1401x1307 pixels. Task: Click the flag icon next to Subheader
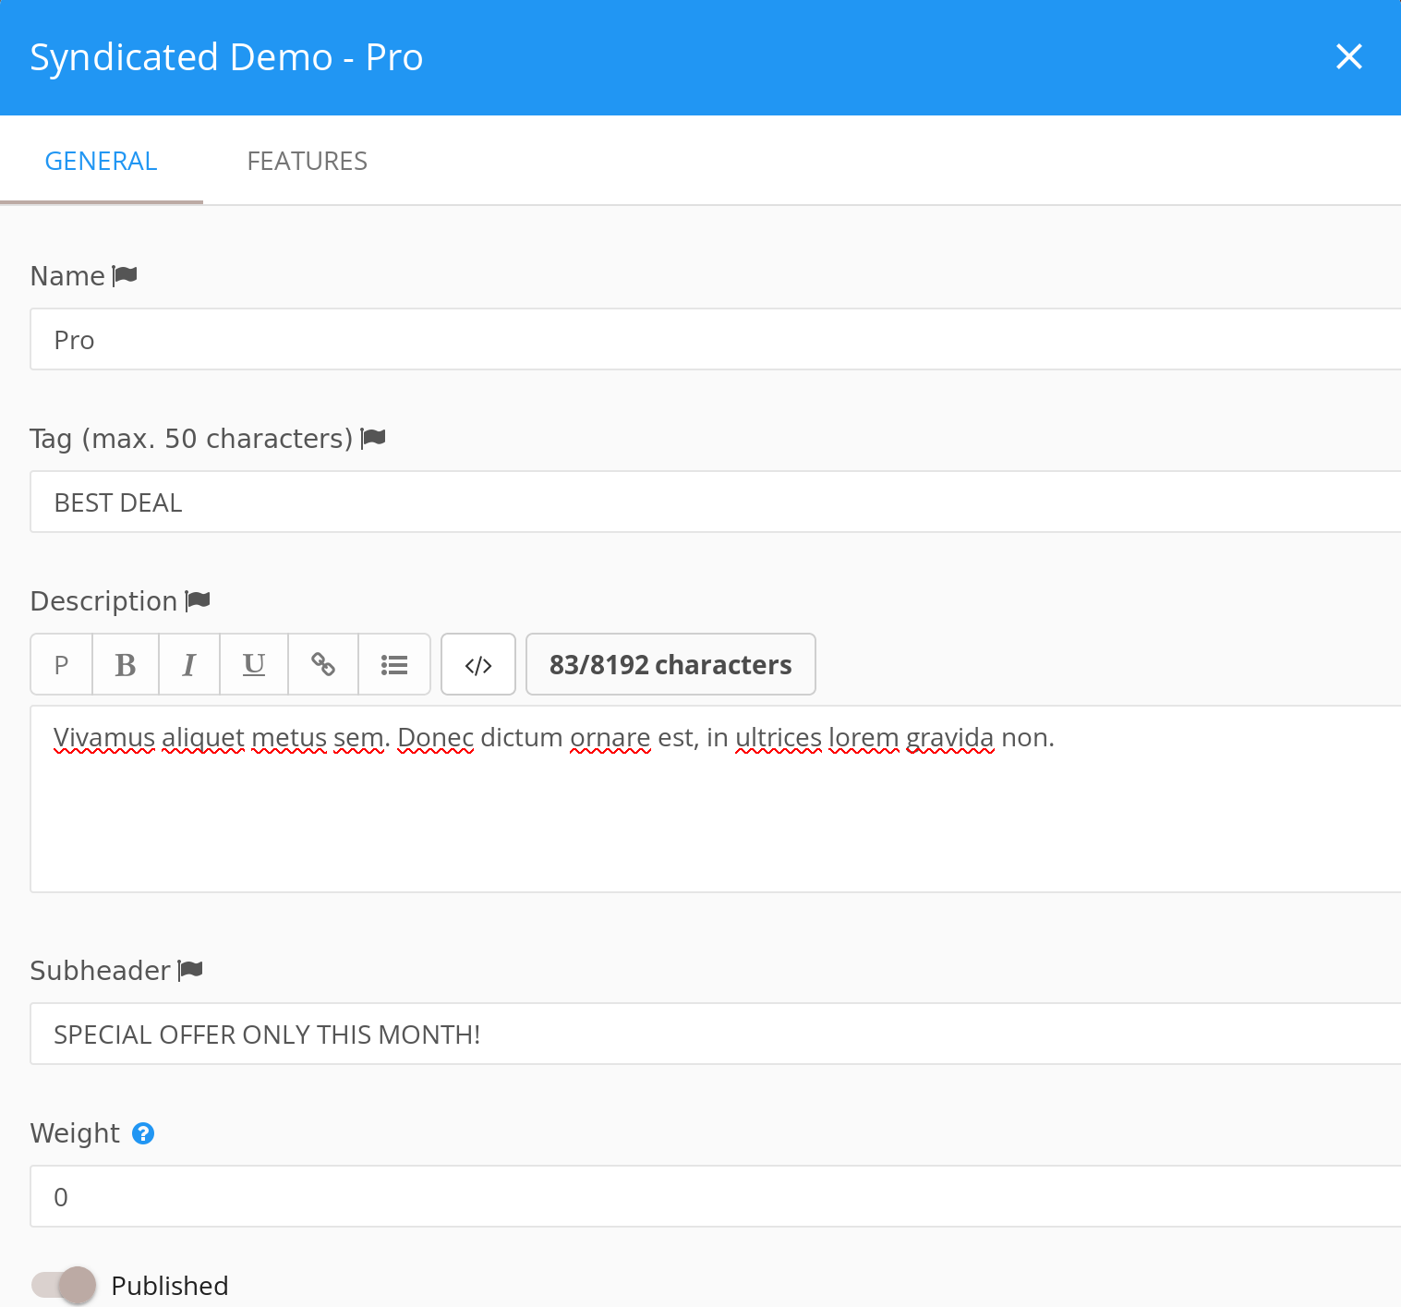tap(190, 970)
